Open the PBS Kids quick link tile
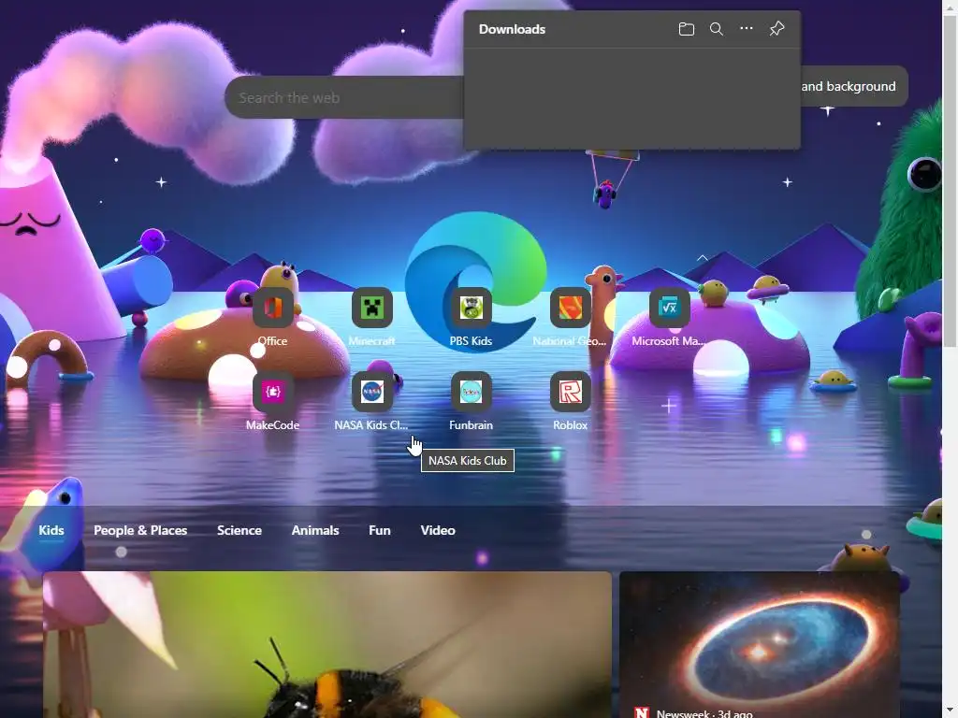 pos(471,318)
